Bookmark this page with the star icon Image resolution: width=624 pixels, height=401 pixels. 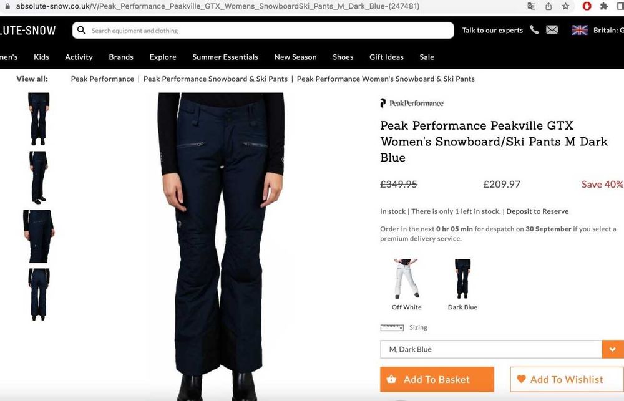click(x=565, y=6)
